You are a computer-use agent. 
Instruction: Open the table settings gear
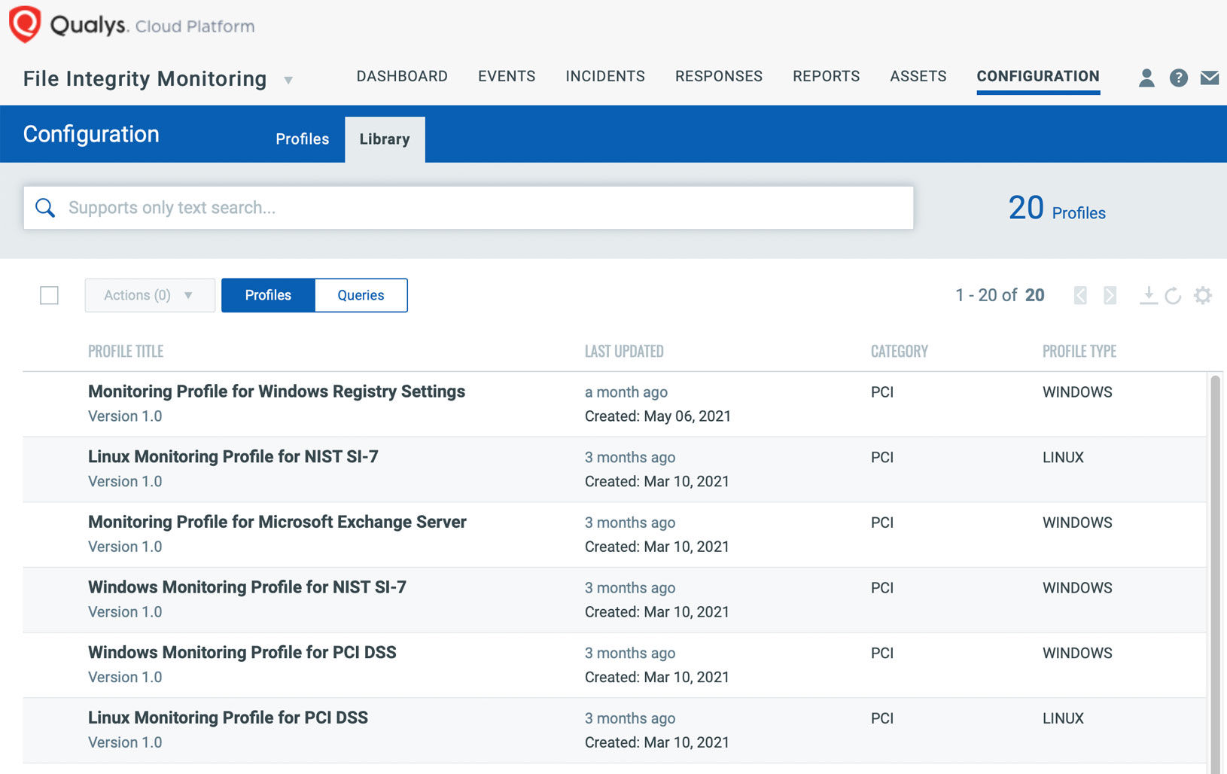tap(1203, 295)
